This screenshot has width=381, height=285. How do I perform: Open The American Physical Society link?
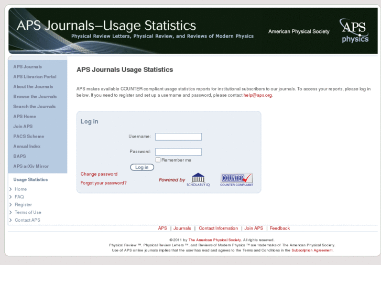click(215, 240)
